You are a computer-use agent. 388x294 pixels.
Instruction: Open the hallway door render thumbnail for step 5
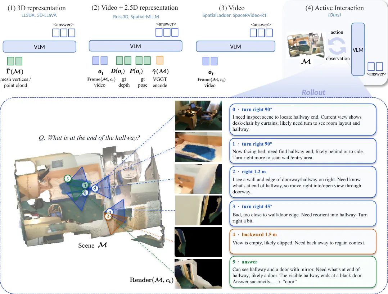click(198, 274)
